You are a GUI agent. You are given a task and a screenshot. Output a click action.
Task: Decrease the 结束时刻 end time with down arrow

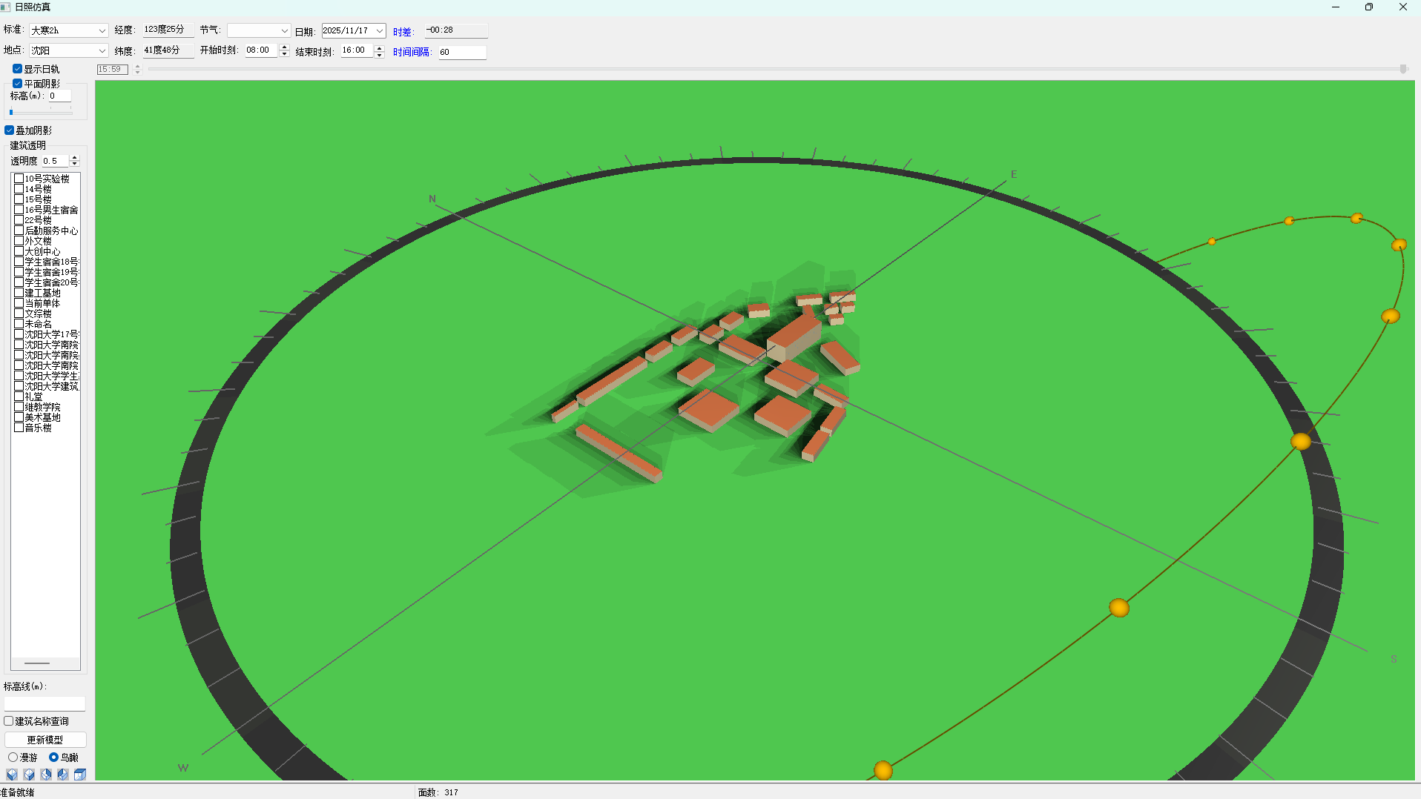(380, 55)
